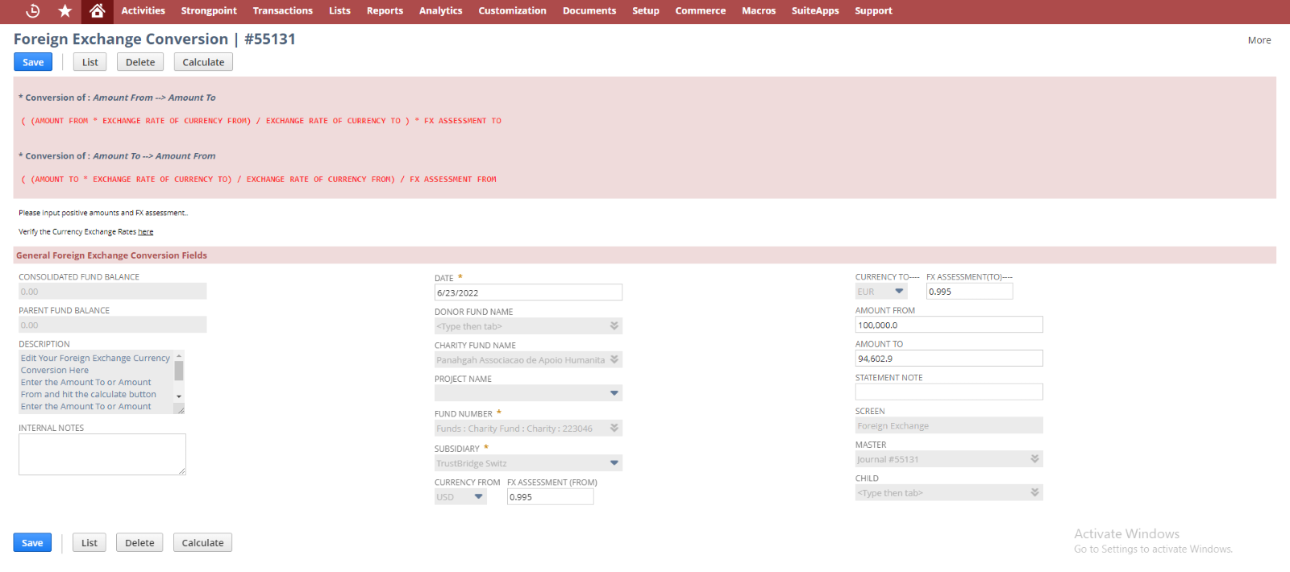Click the top Calculate button
Image resolution: width=1290 pixels, height=572 pixels.
(203, 62)
